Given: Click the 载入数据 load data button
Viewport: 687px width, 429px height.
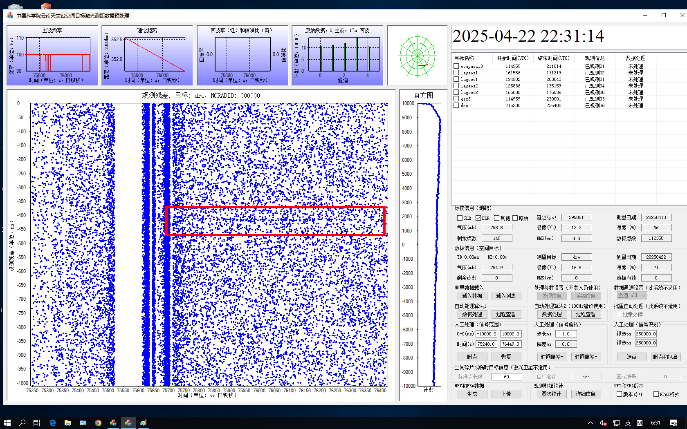Looking at the screenshot, I should [x=472, y=296].
